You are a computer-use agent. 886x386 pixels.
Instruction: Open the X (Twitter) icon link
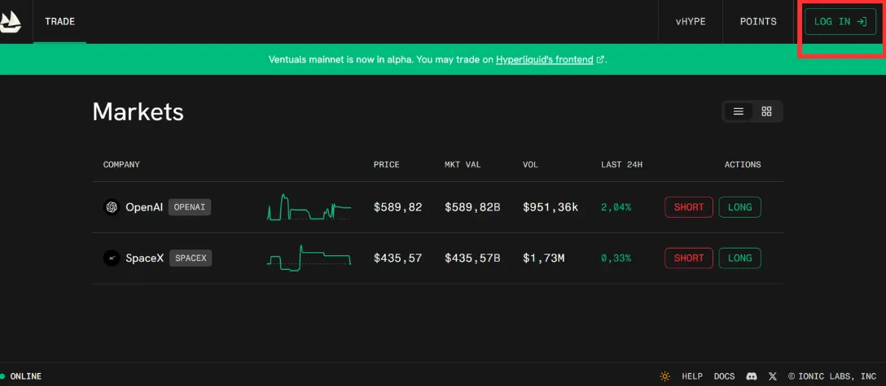click(772, 376)
